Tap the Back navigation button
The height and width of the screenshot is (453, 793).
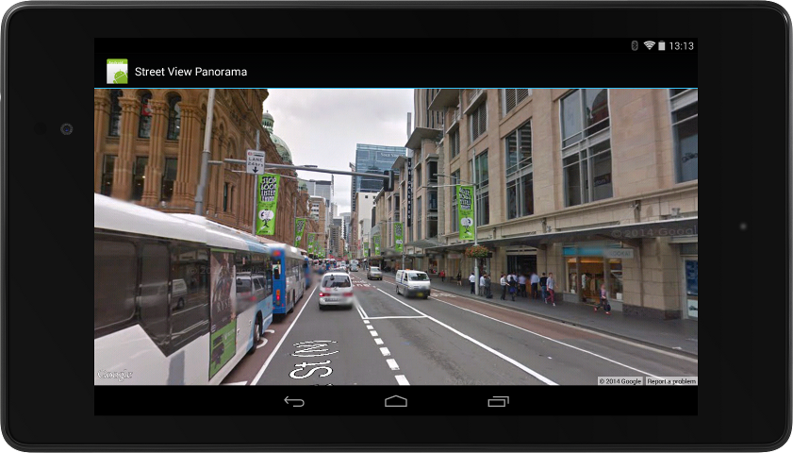click(x=294, y=401)
